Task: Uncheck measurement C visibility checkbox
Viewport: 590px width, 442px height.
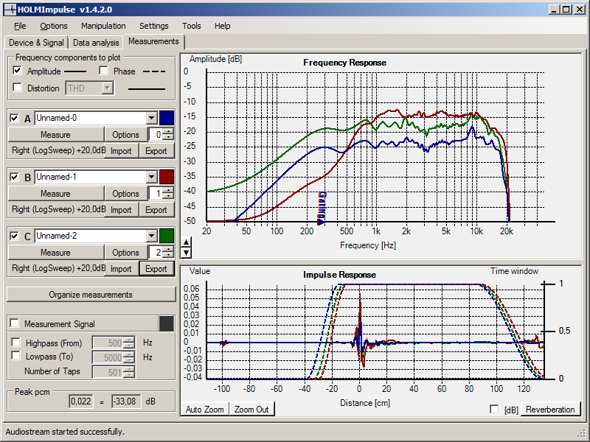Action: pyautogui.click(x=14, y=236)
